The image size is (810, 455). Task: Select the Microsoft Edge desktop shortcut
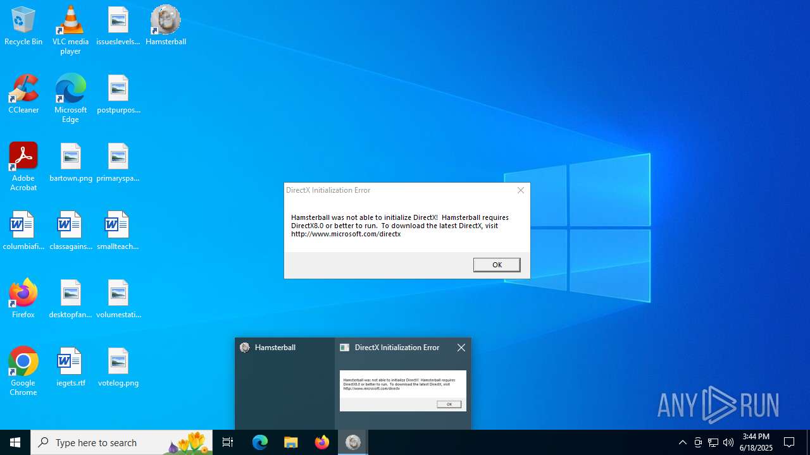coord(70,99)
